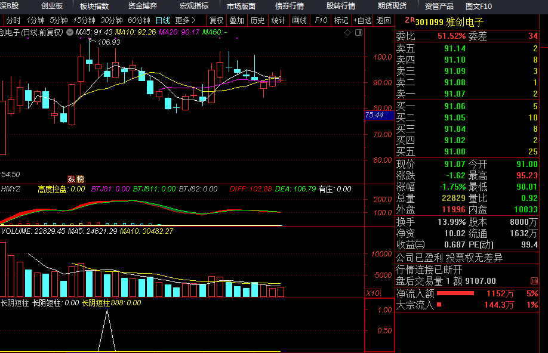Click the 叠加 overlay button
This screenshot has height=353, width=548.
click(236, 21)
